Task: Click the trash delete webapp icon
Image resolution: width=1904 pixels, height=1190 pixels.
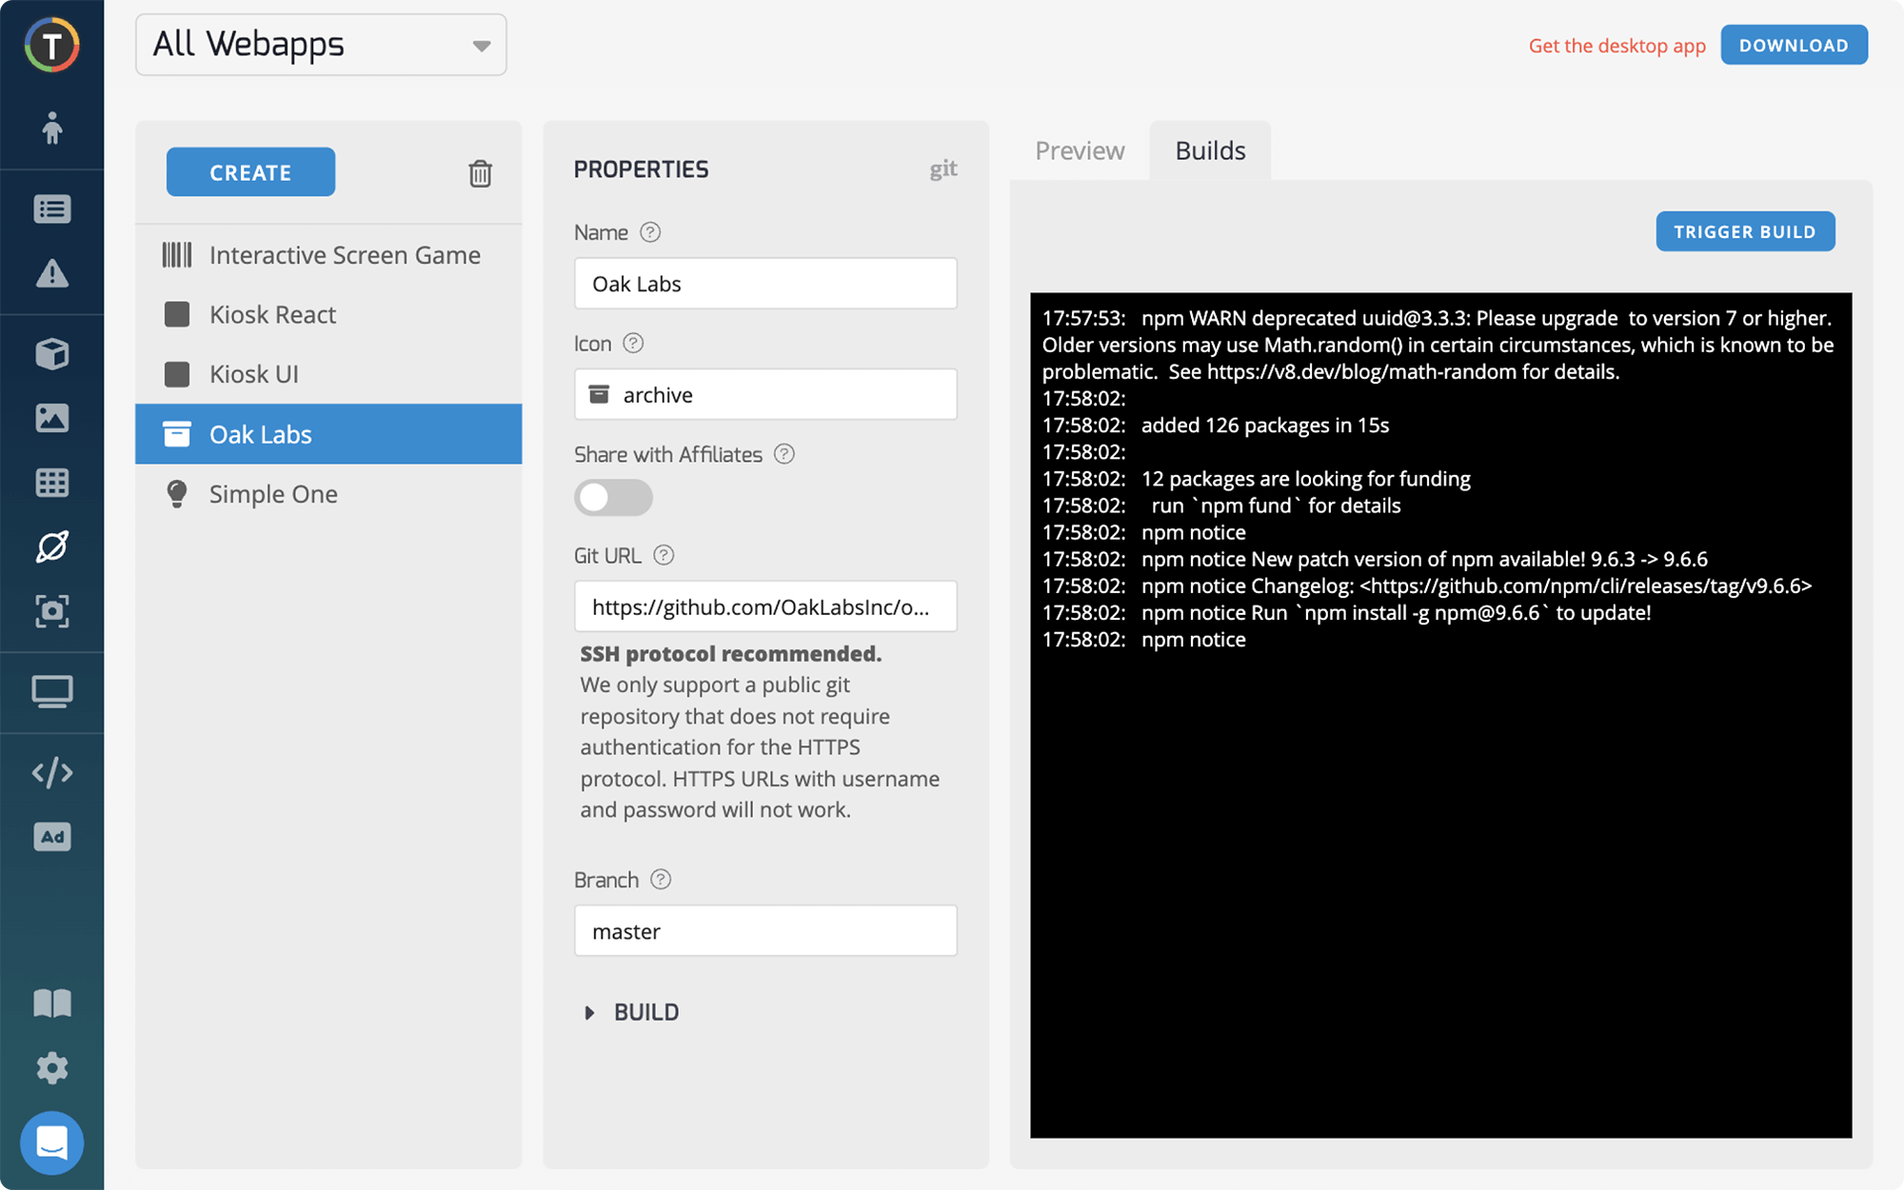Action: (x=480, y=173)
